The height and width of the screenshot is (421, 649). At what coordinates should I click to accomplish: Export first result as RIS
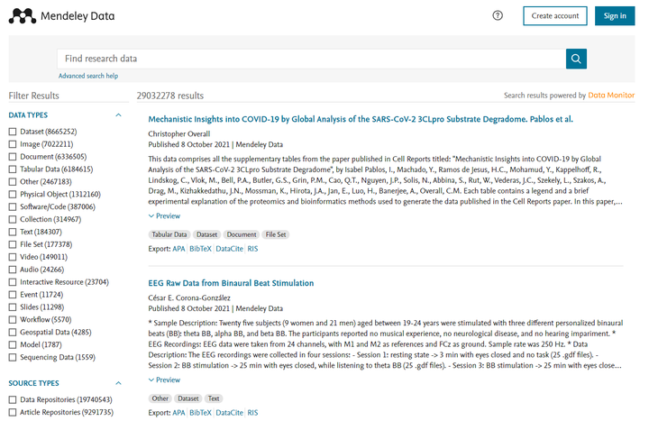(252, 249)
